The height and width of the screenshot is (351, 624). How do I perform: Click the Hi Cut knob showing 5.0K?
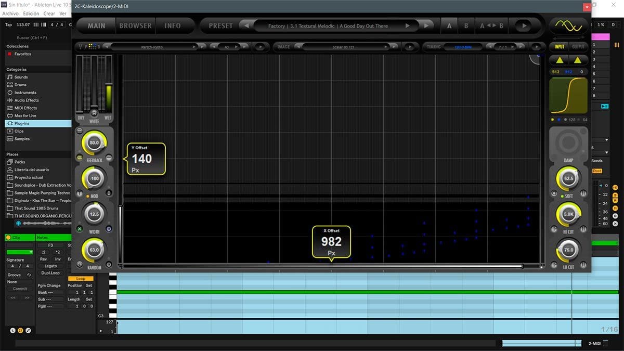(x=568, y=214)
